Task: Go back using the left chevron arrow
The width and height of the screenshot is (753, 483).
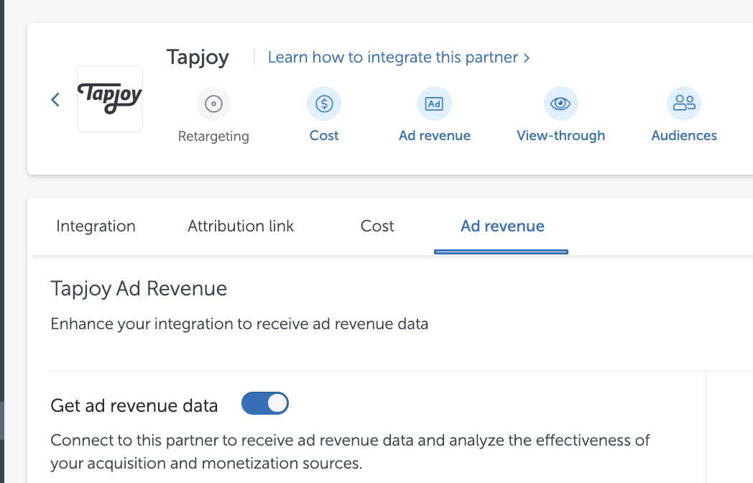Action: [x=55, y=99]
